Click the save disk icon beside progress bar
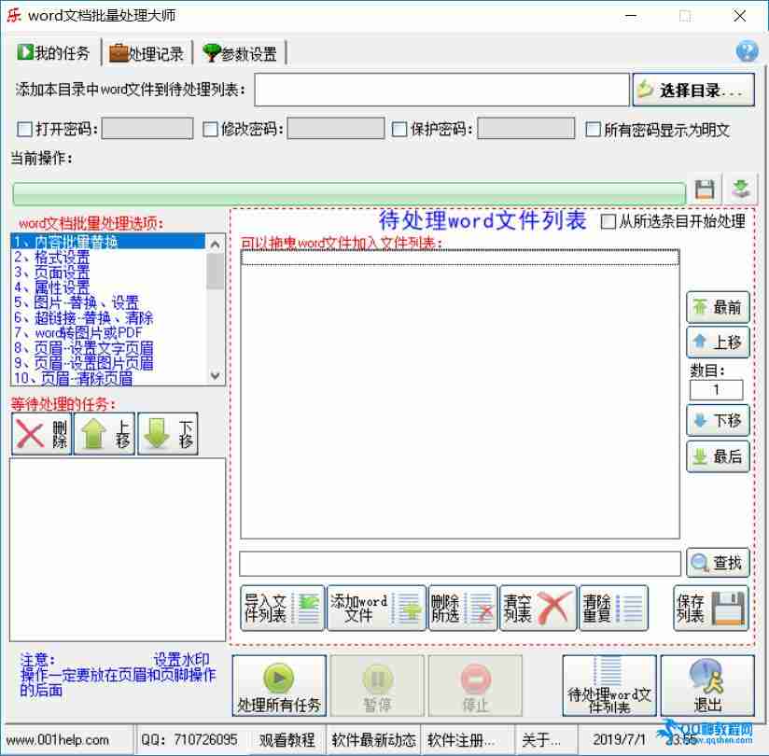 tap(705, 189)
